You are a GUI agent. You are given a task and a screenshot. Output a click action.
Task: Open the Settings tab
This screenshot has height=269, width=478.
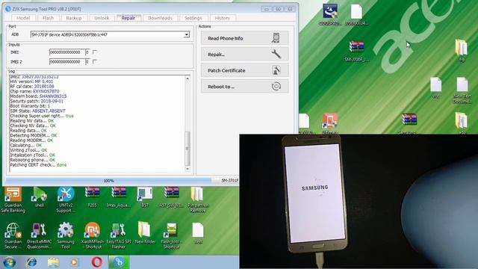pyautogui.click(x=193, y=18)
